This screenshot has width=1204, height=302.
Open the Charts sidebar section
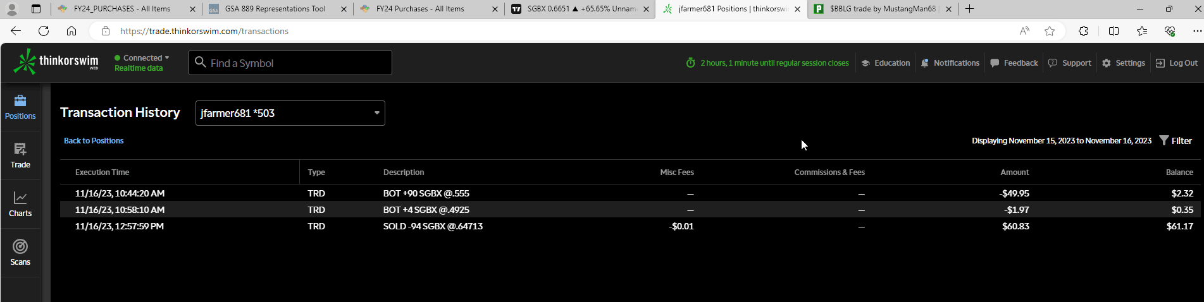(20, 204)
